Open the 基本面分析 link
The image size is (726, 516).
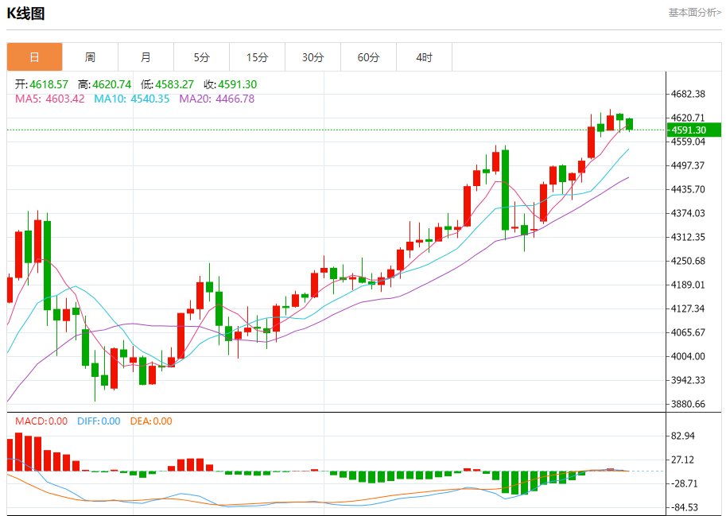(x=694, y=13)
